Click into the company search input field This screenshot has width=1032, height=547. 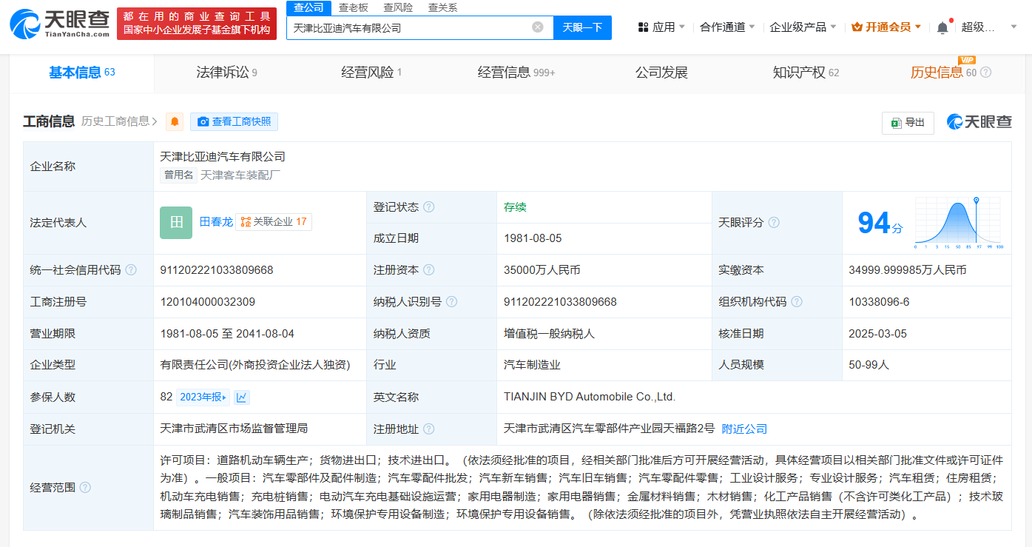coord(407,27)
